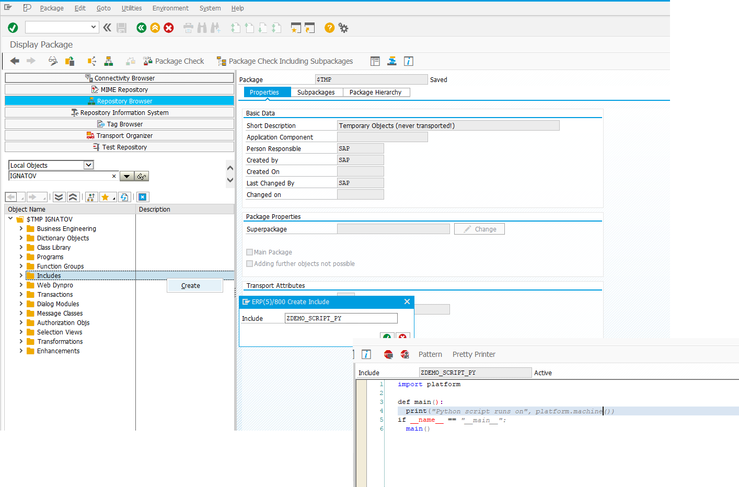739x487 pixels.
Task: Click the superordinate object list tree icon
Action: tap(91, 197)
